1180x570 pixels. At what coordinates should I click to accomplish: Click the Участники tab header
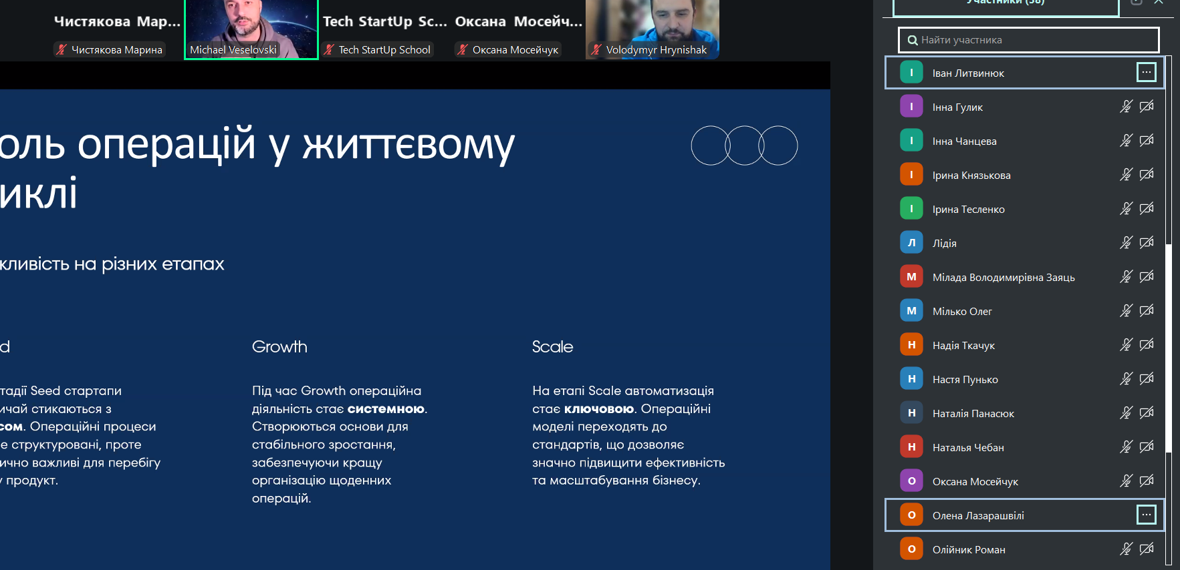1006,4
